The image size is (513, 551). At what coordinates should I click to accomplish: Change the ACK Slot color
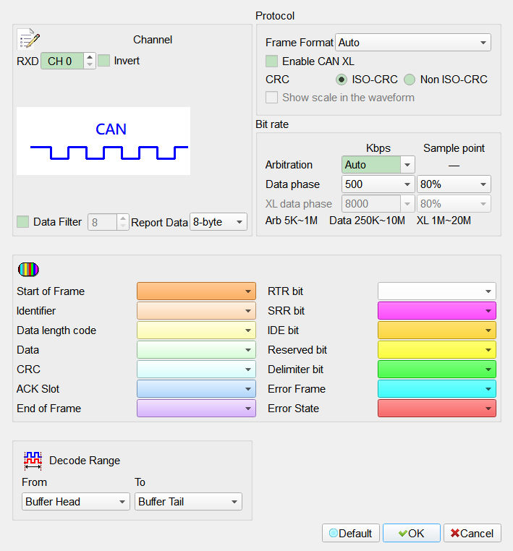[x=196, y=388]
